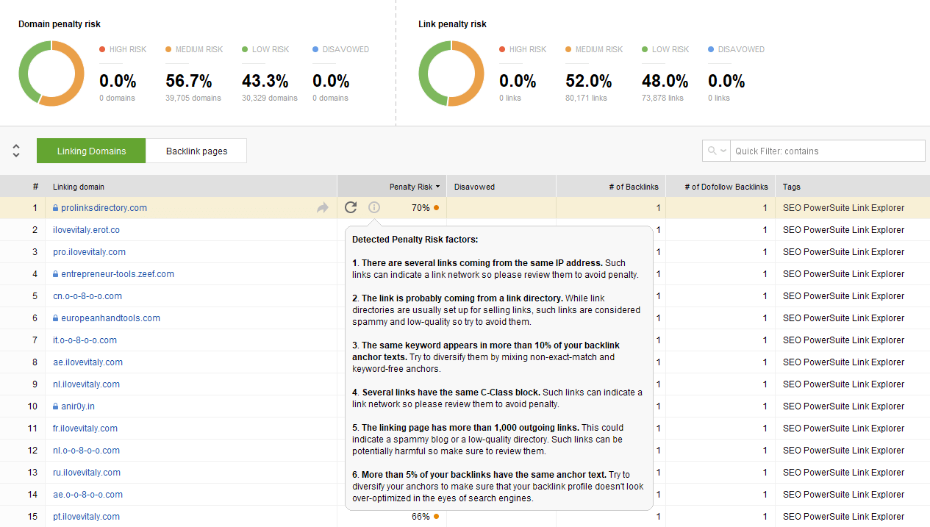
Task: Click the info icon beside 70% penalty risk
Action: [374, 207]
